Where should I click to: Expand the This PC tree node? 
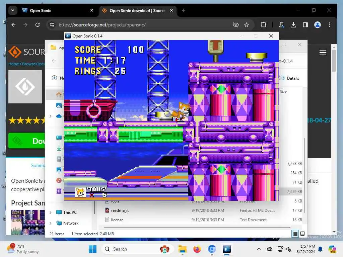pyautogui.click(x=51, y=212)
